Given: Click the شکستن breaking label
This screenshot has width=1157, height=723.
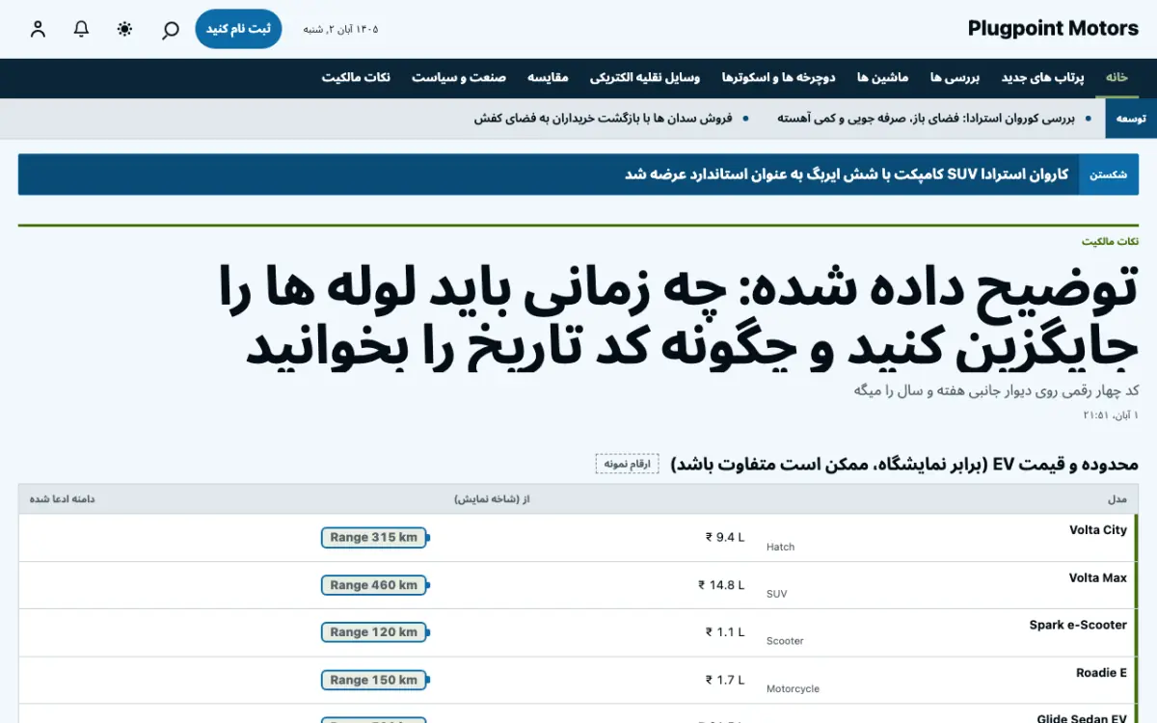Looking at the screenshot, I should [x=1109, y=174].
